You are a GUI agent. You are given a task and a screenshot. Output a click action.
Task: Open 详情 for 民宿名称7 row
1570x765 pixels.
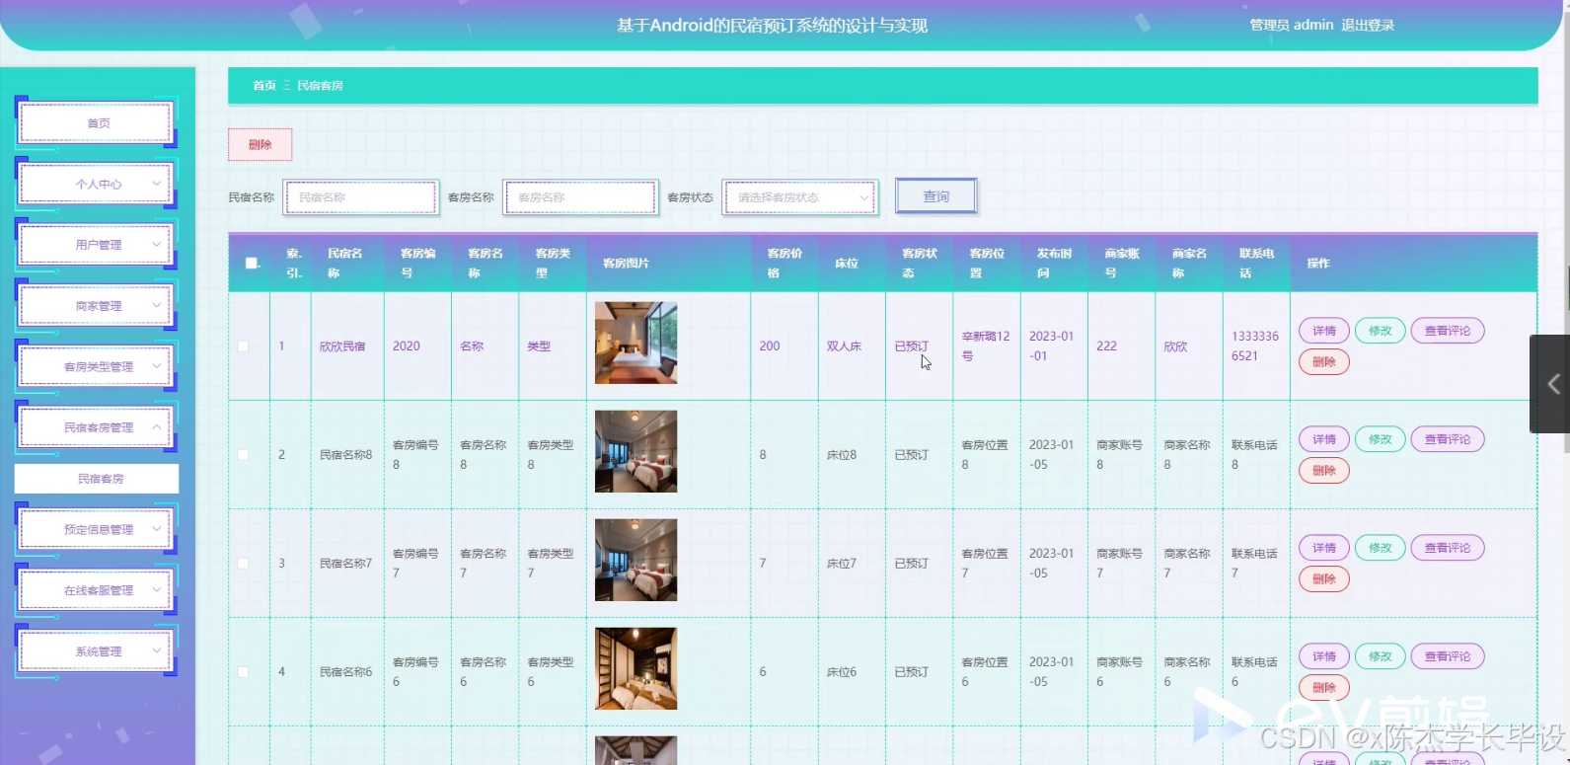1324,549
